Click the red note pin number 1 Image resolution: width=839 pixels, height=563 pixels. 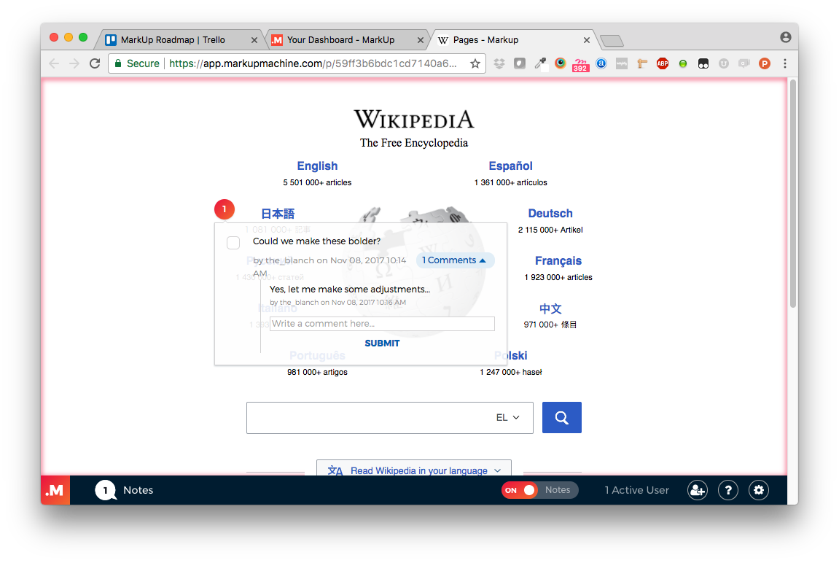click(x=225, y=209)
